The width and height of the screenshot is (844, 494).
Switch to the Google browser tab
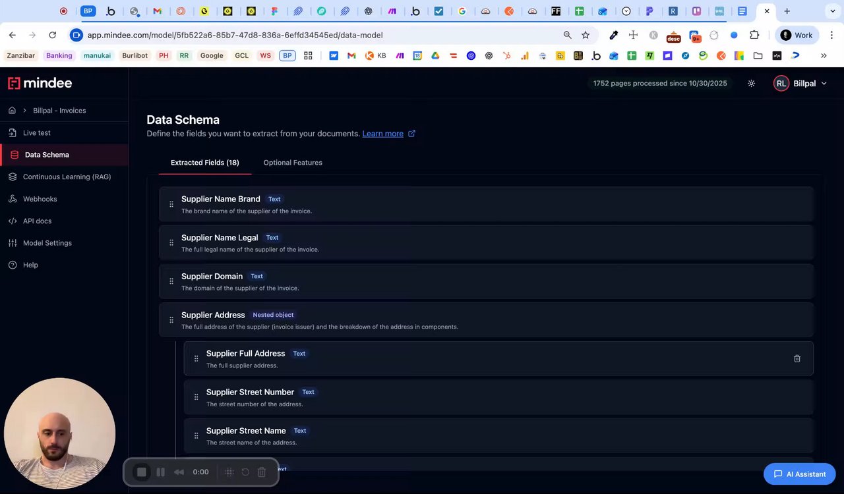pyautogui.click(x=462, y=11)
